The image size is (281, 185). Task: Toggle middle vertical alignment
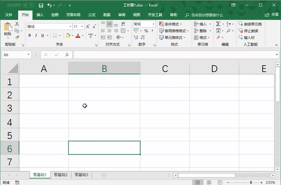click(109, 24)
